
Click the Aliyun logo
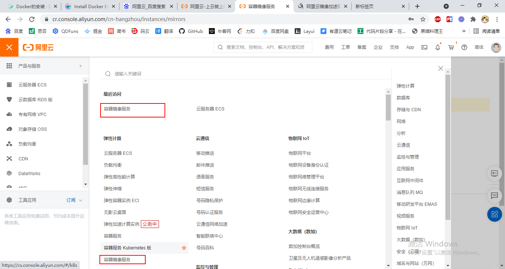[x=38, y=47]
